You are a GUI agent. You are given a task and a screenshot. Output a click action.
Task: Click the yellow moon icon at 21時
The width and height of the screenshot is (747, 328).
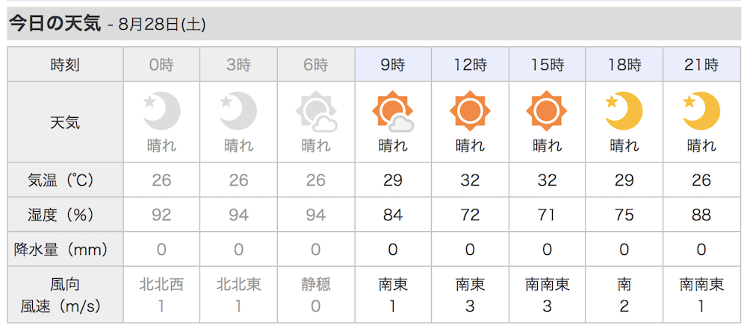pyautogui.click(x=701, y=111)
